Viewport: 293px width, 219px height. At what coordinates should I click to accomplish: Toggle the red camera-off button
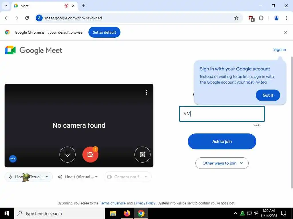click(x=90, y=155)
